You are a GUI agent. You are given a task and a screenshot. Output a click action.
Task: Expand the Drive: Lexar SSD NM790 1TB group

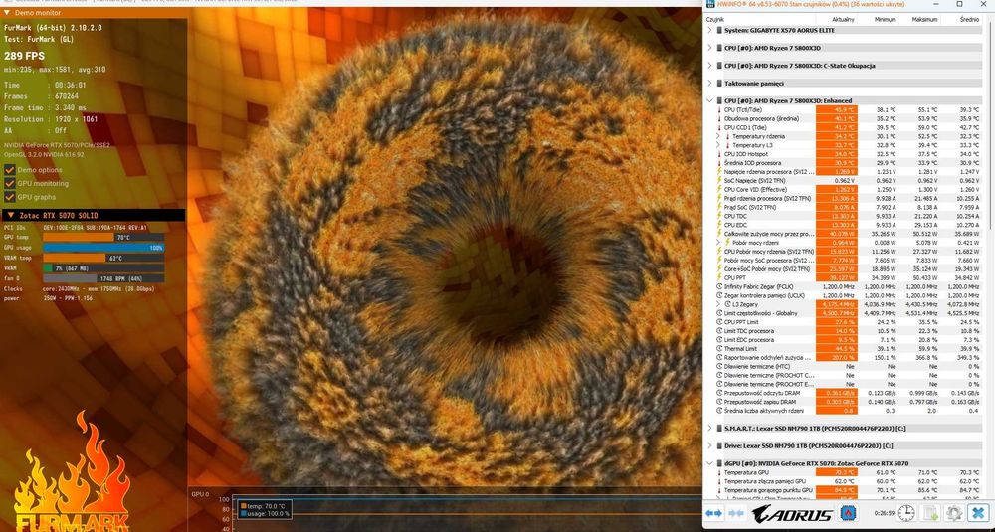pos(710,445)
